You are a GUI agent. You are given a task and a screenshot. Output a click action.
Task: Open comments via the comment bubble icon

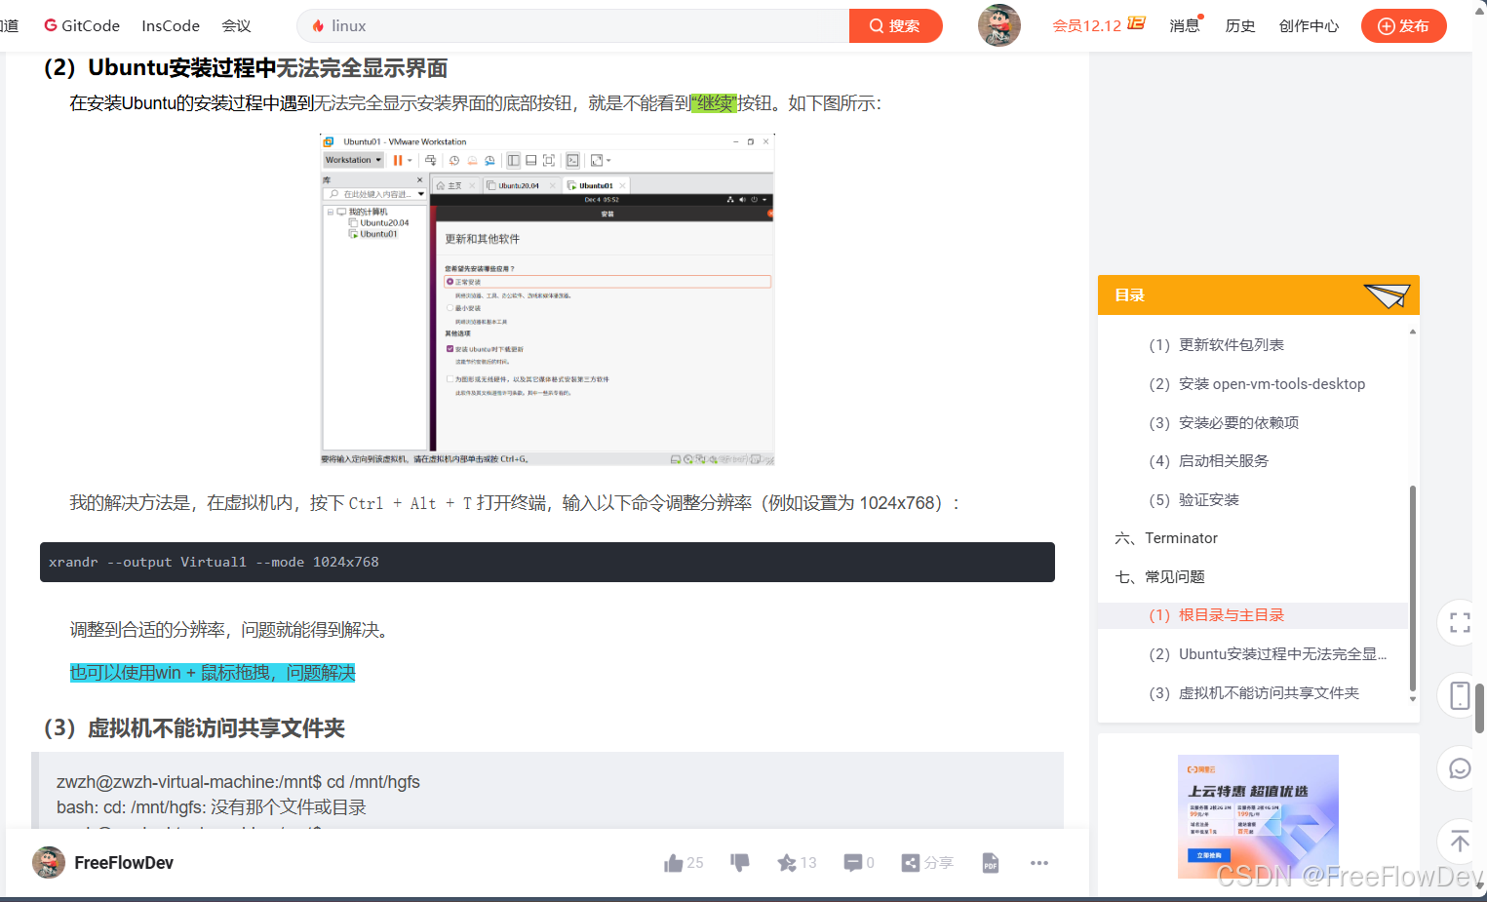click(852, 862)
